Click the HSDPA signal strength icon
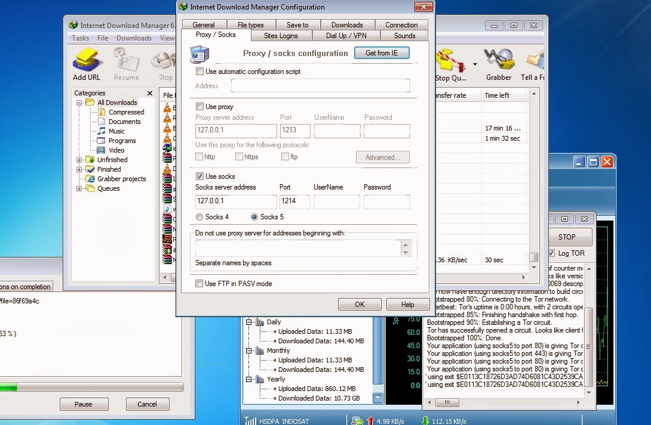Screen dimensions: 651x425 coord(250,421)
